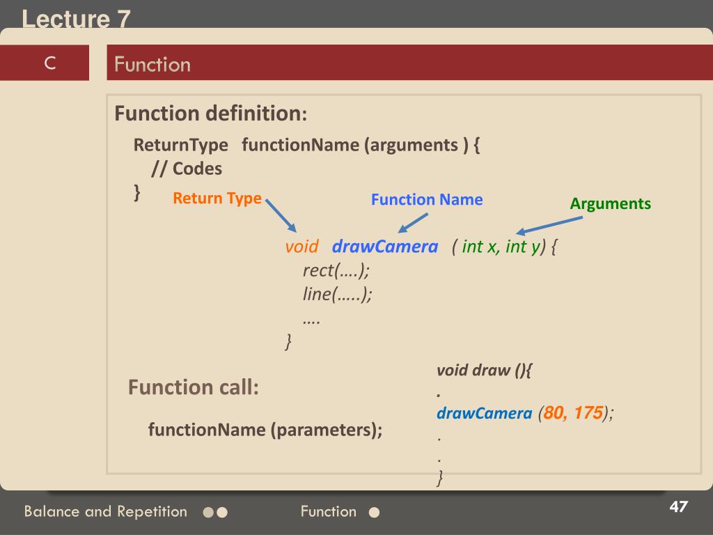The height and width of the screenshot is (535, 713).
Task: Click the dot beside the footer 'Function' label
Action: [374, 513]
